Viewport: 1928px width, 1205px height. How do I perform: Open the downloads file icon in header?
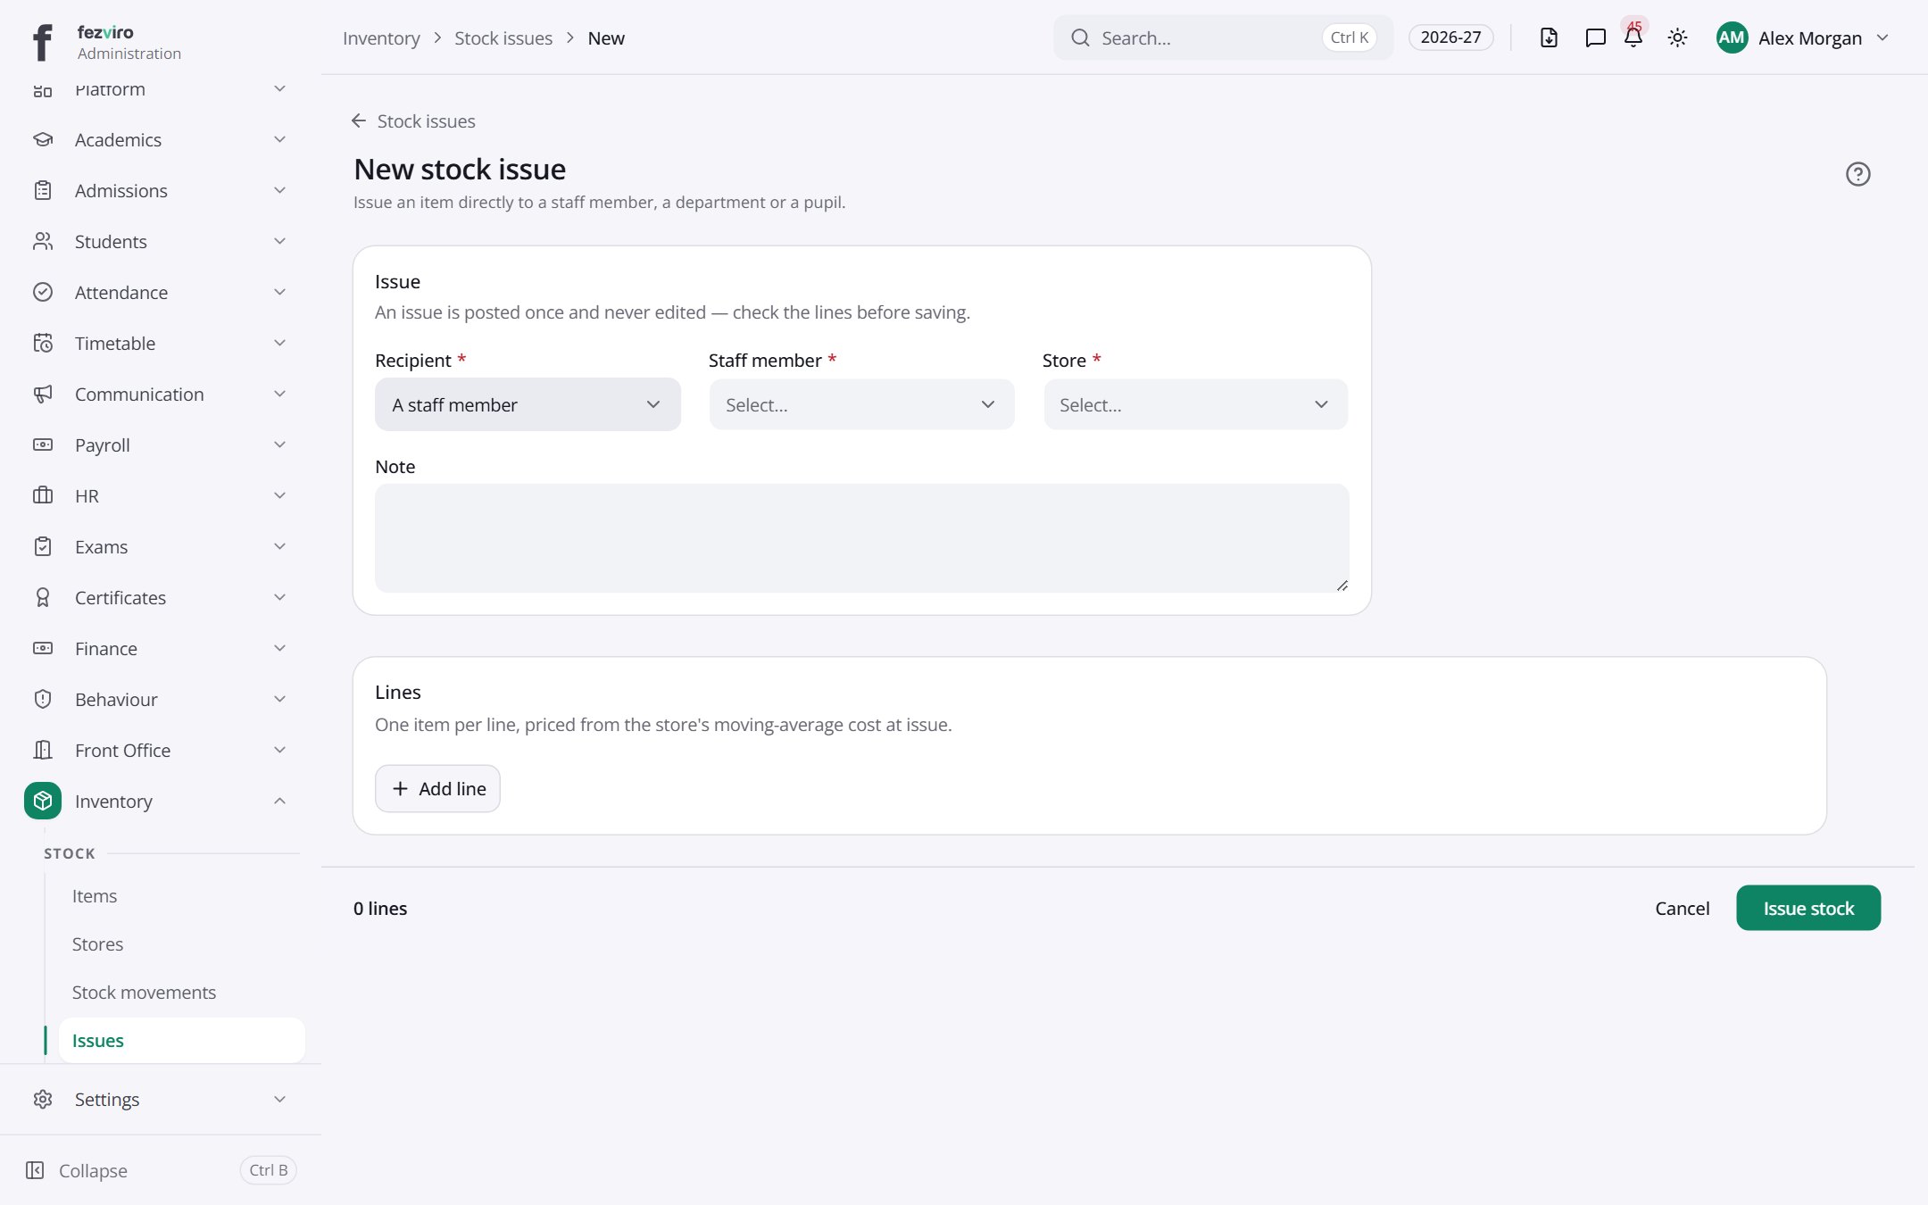[x=1549, y=37]
